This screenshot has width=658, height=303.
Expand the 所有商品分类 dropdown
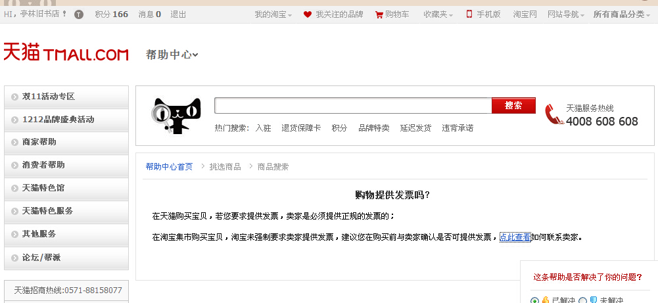(621, 14)
